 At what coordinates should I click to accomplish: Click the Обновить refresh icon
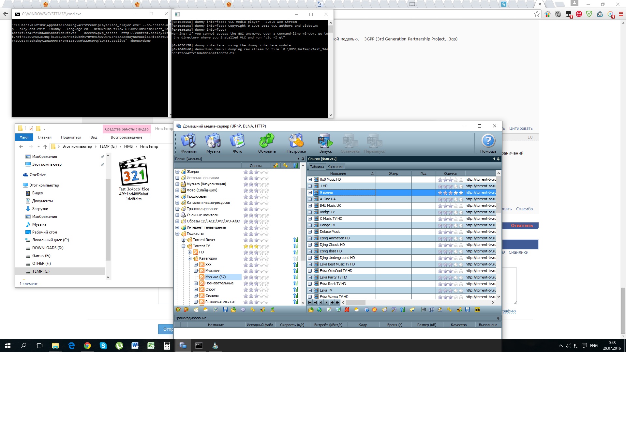pos(267,143)
